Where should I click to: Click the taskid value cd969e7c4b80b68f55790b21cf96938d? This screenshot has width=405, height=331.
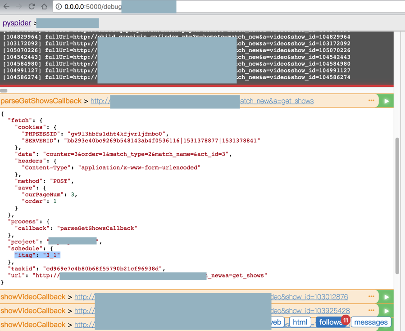(104, 268)
